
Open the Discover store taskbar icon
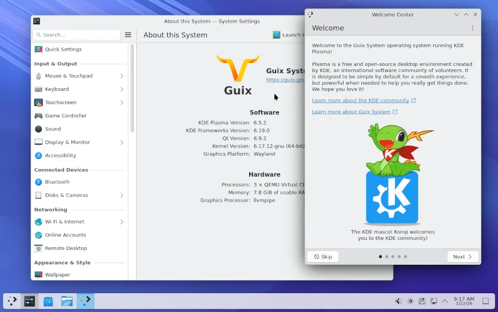click(x=48, y=301)
